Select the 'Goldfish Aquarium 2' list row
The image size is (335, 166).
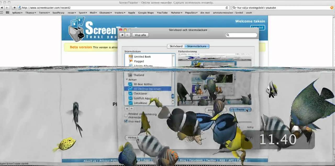tap(148, 98)
